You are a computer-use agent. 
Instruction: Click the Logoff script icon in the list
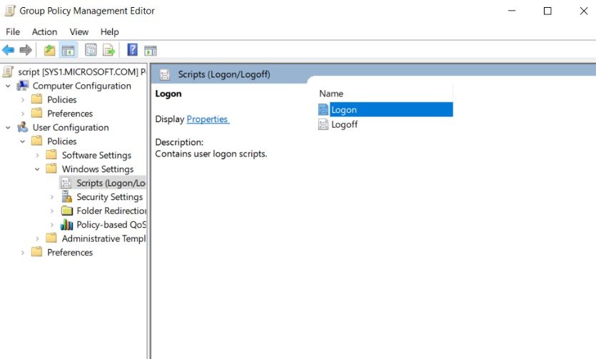point(323,124)
